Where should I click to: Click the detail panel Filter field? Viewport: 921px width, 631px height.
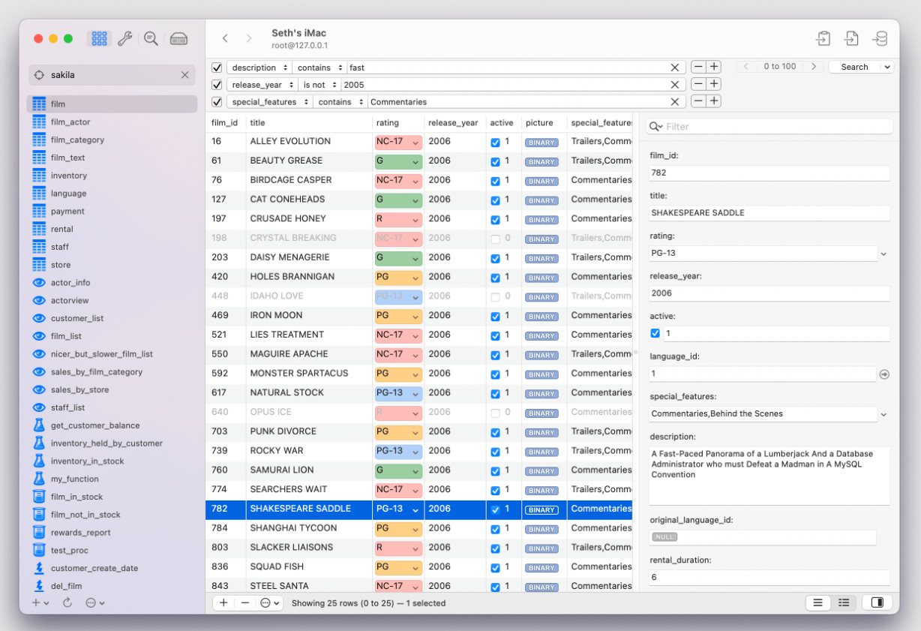click(770, 127)
